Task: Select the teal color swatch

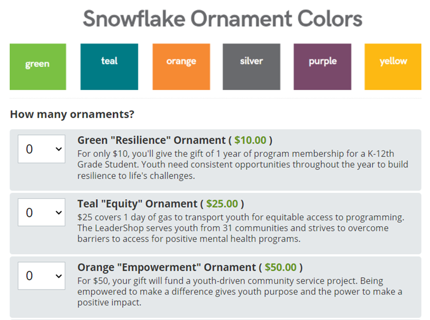Action: 109,67
